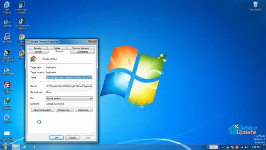Switch to the Details tab
This screenshot has height=150, width=266.
click(x=57, y=48)
